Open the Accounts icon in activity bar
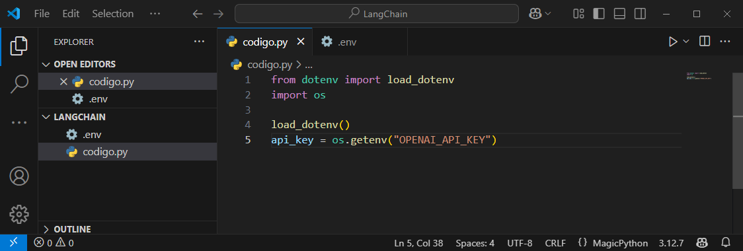Viewport: 743px width, 251px height. 19,176
